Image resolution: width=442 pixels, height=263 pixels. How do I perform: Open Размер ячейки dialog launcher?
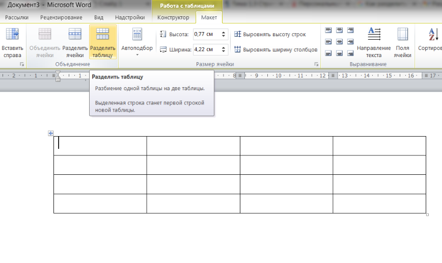(316, 64)
